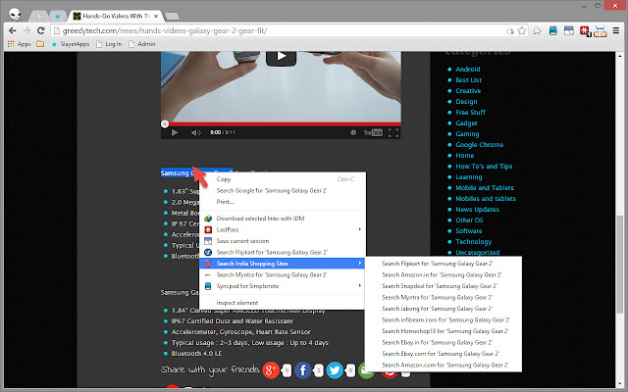Open the bookmarks bar folder icon
Image resolution: width=628 pixels, height=392 pixels.
click(40, 44)
